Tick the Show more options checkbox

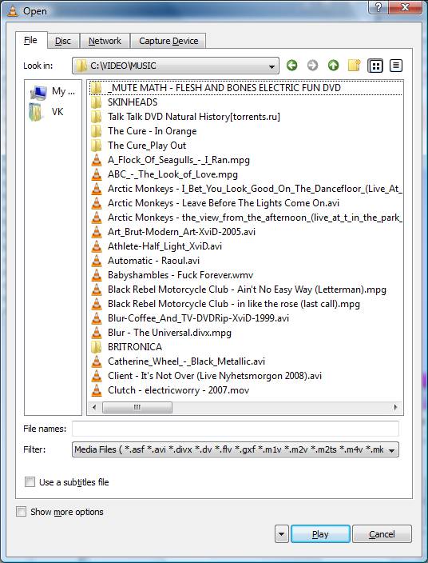tap(22, 511)
